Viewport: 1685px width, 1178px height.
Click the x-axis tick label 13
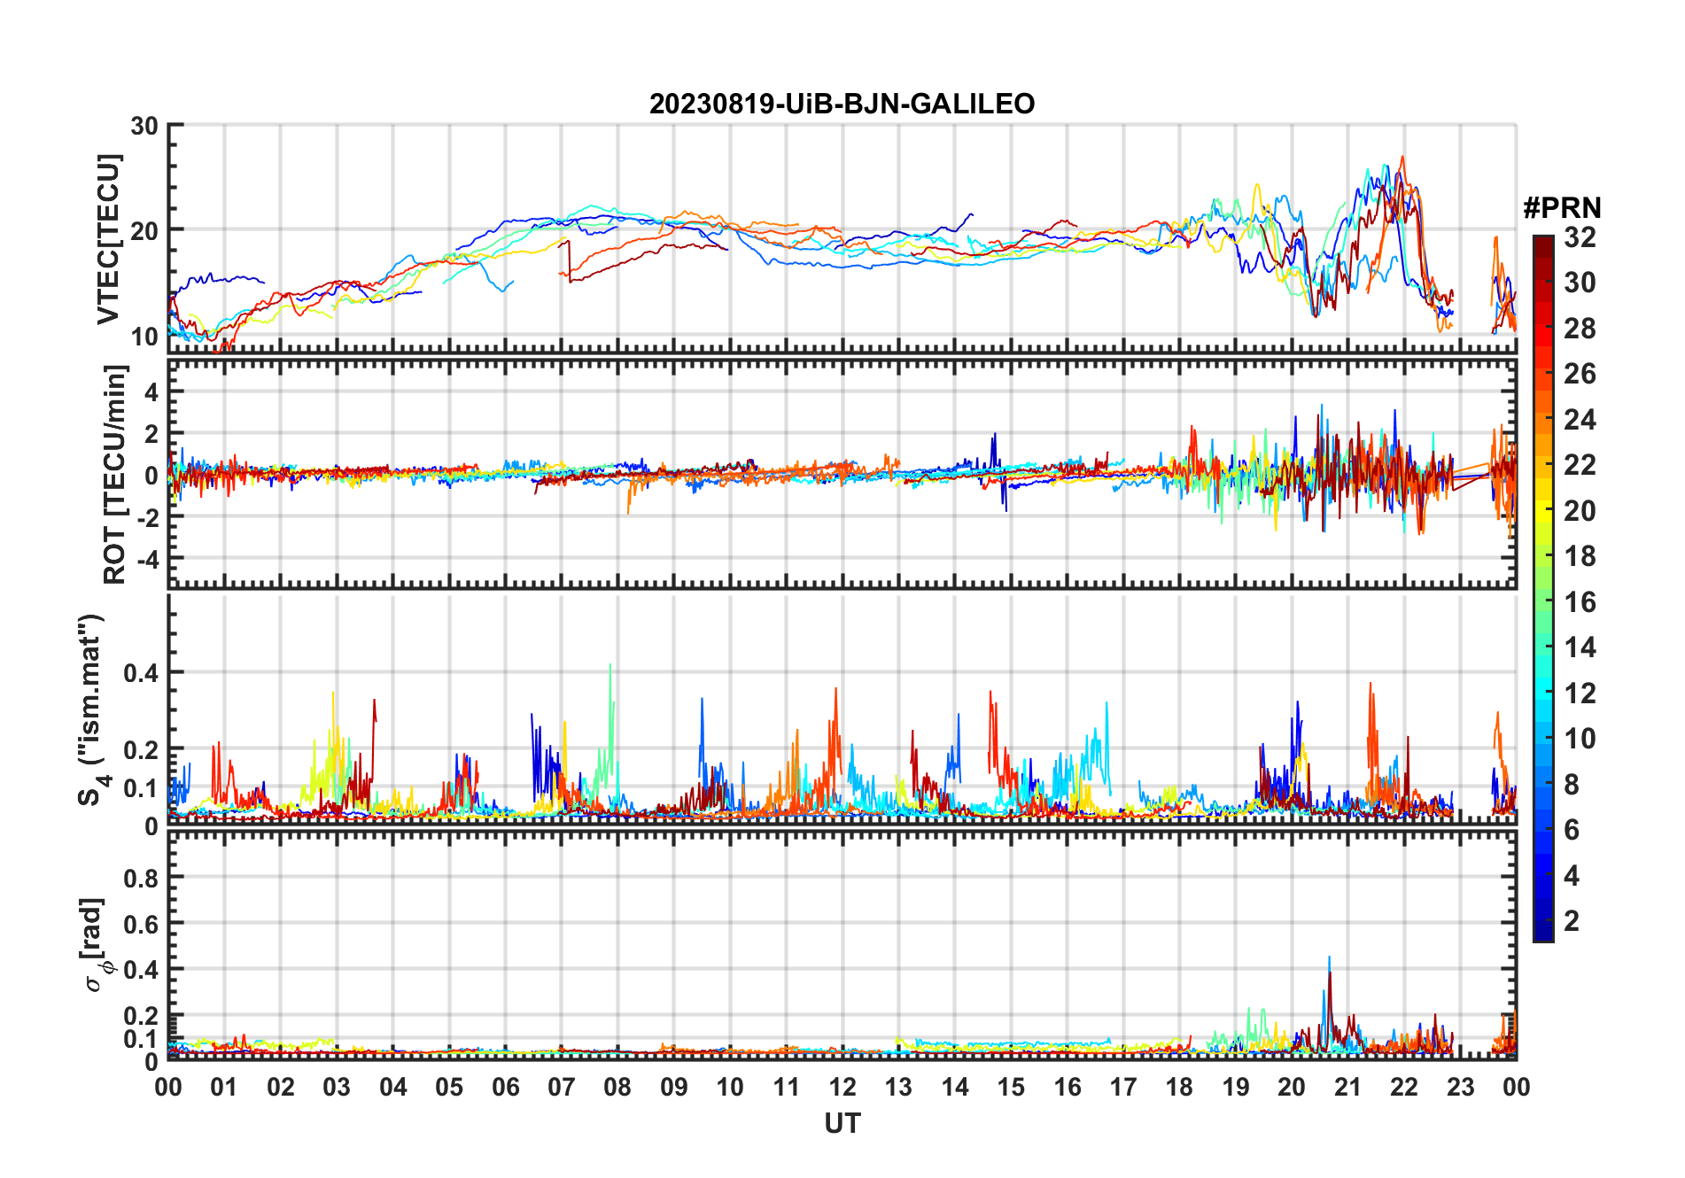[898, 1087]
